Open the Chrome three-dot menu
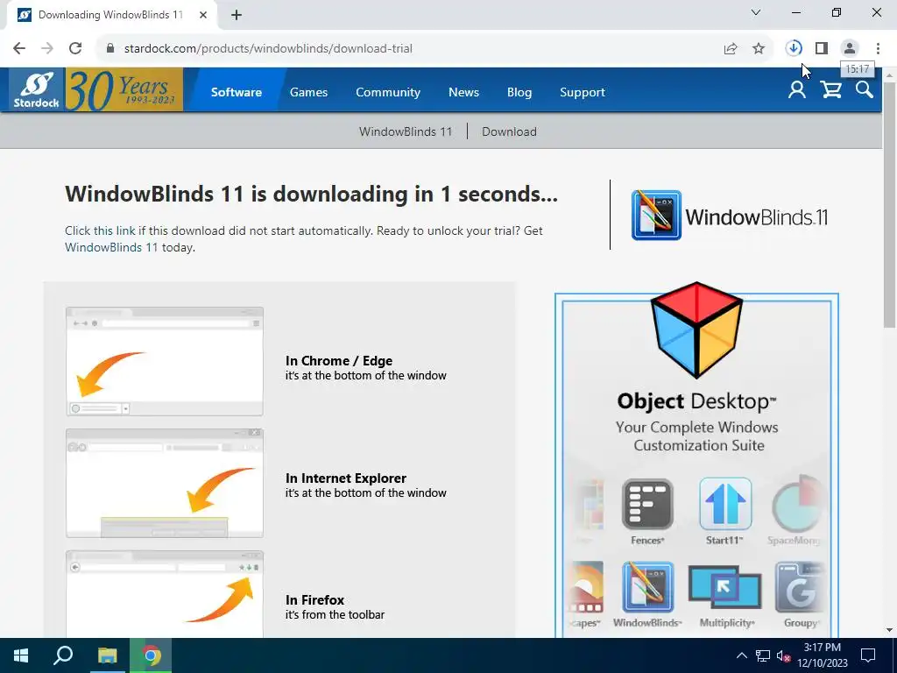Screen dimensions: 897x673 tap(878, 49)
